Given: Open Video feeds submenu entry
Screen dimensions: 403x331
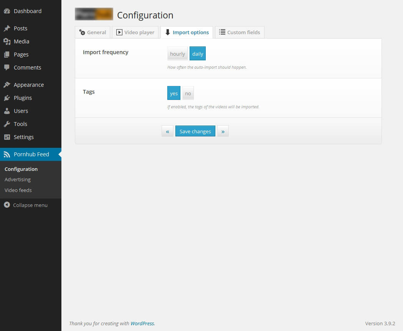Looking at the screenshot, I should 18,190.
